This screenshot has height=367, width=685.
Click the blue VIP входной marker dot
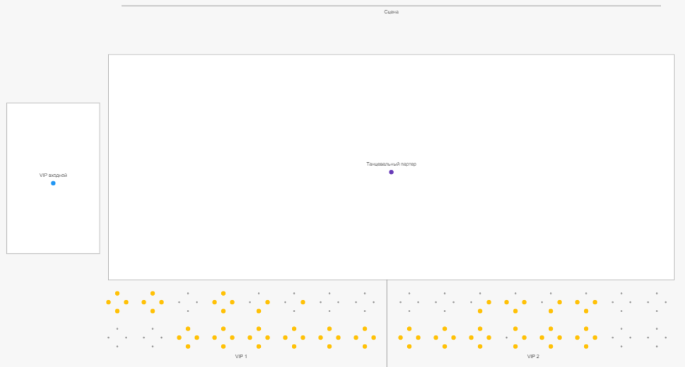coord(53,183)
